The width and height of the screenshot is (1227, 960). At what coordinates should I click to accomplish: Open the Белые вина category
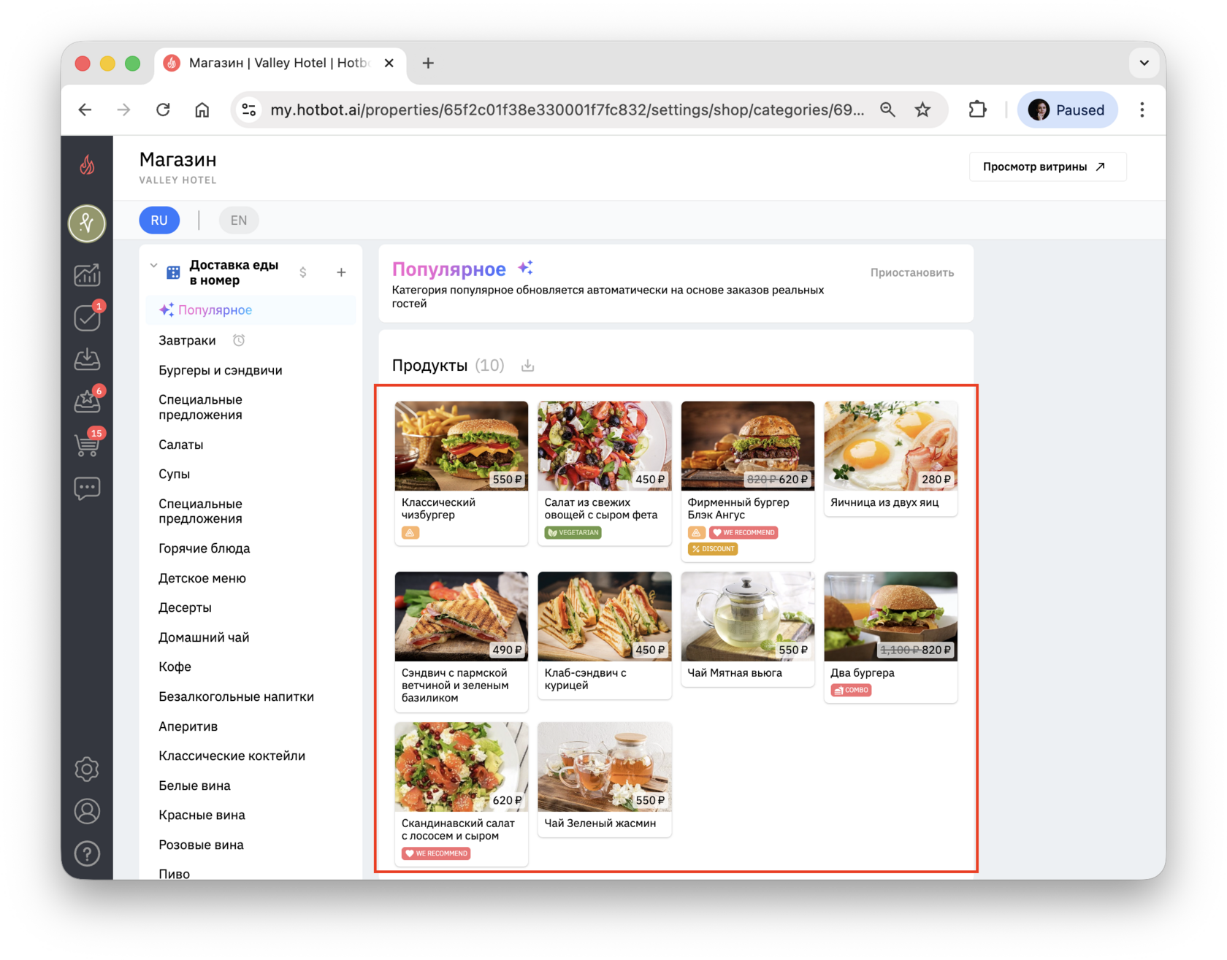pyautogui.click(x=195, y=786)
